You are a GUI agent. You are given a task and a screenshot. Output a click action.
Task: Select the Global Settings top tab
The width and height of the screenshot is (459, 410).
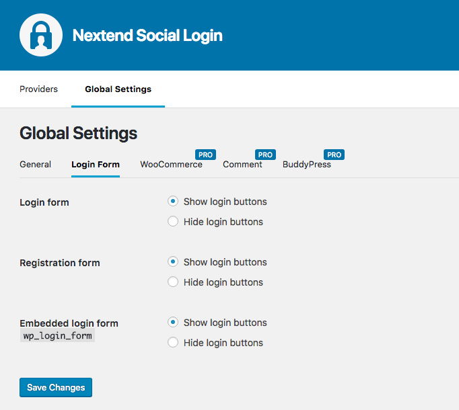point(118,89)
